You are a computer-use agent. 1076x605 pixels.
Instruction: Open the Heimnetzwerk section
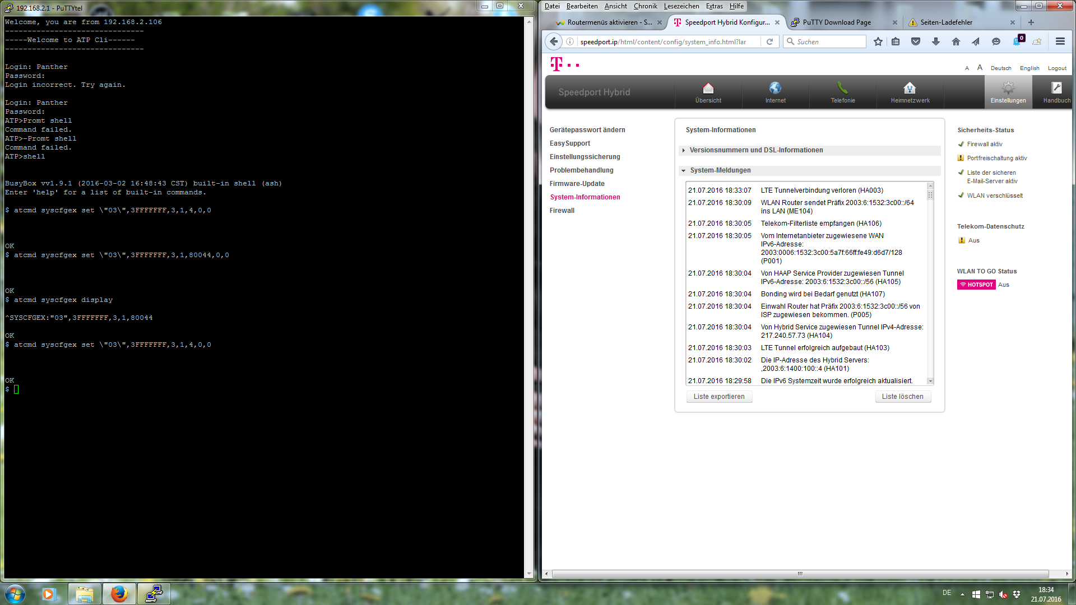[910, 92]
